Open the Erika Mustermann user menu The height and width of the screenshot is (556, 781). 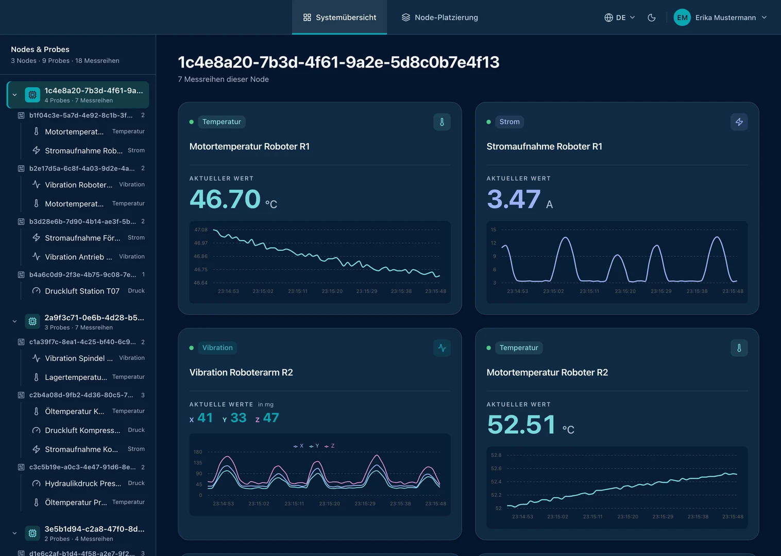tap(720, 18)
